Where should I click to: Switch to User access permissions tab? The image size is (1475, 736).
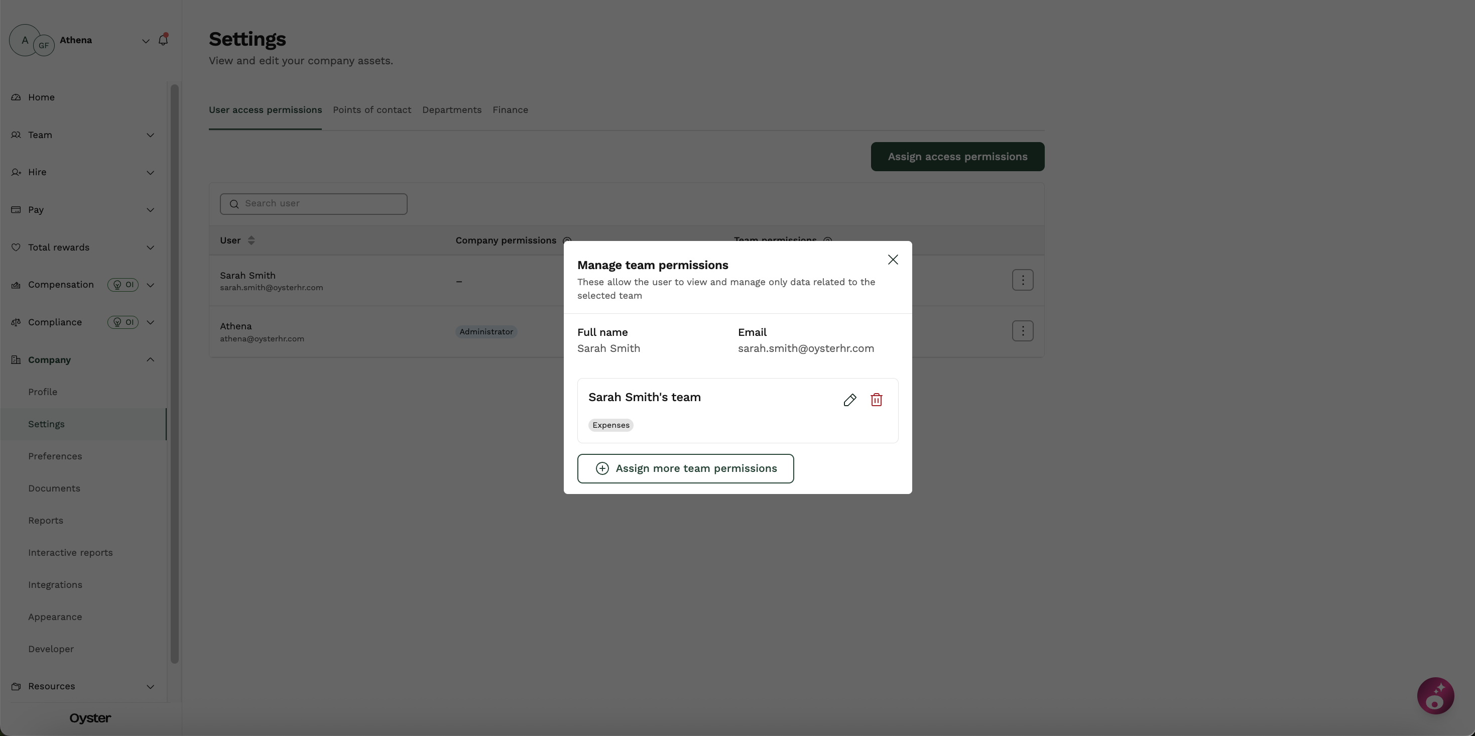[x=265, y=110]
